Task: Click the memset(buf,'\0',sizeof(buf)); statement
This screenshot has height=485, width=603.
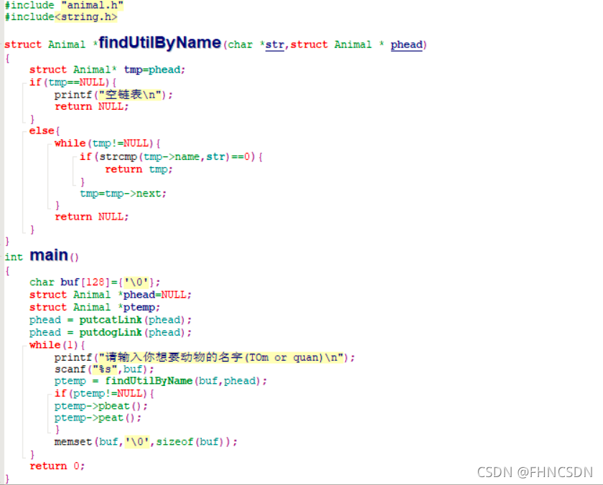Action: 146,442
